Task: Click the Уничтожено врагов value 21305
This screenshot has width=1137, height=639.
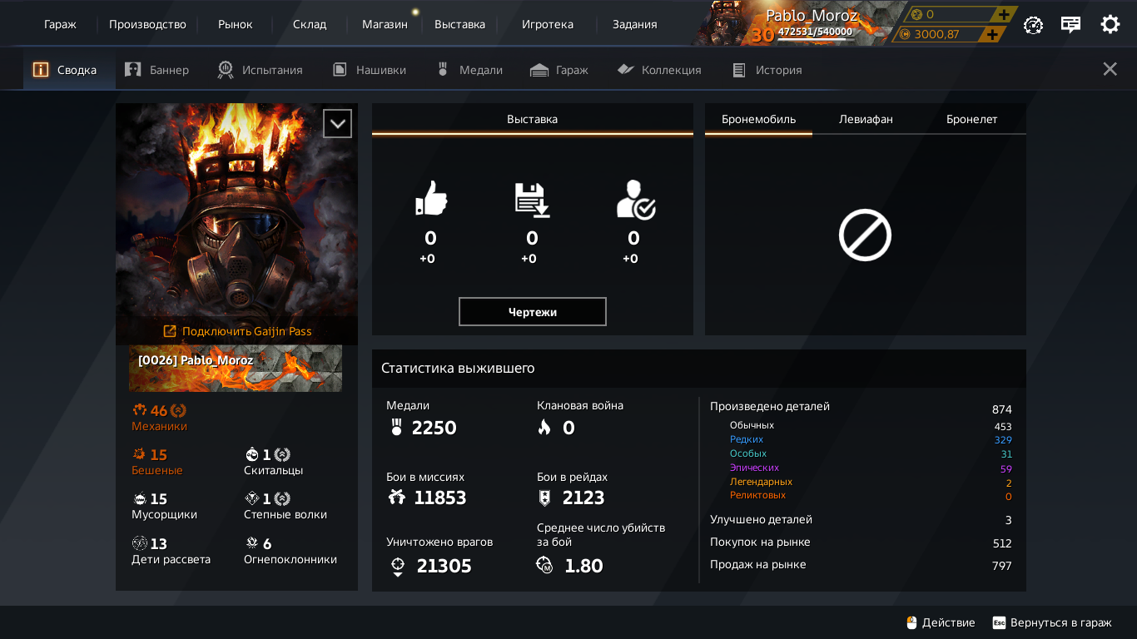Action: click(444, 566)
